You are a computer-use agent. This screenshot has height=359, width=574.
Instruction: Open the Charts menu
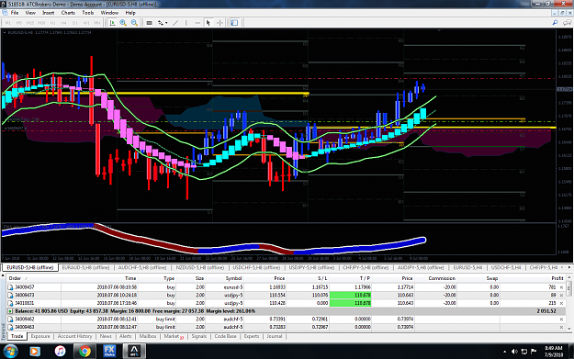(x=68, y=13)
